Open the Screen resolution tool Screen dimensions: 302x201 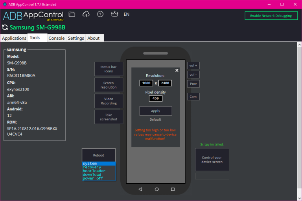click(109, 85)
